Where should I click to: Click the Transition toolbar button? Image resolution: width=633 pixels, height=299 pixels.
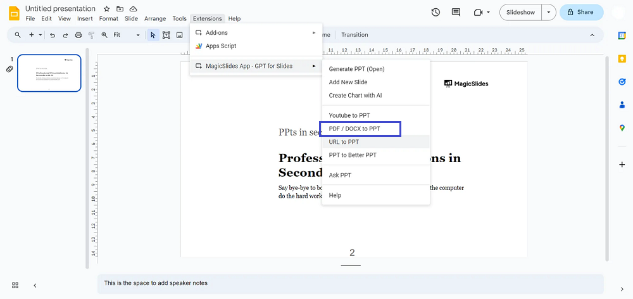[x=354, y=35]
